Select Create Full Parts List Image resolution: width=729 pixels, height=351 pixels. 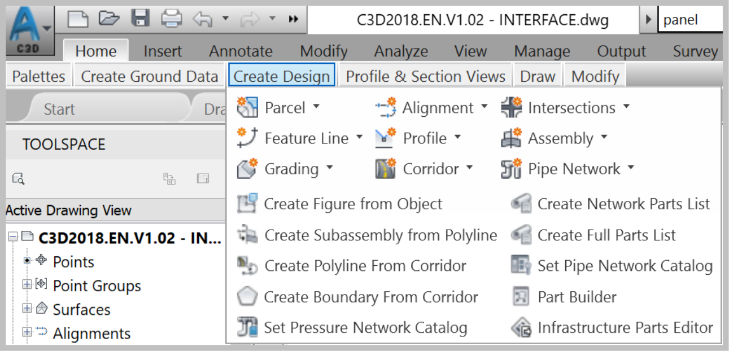(x=593, y=235)
